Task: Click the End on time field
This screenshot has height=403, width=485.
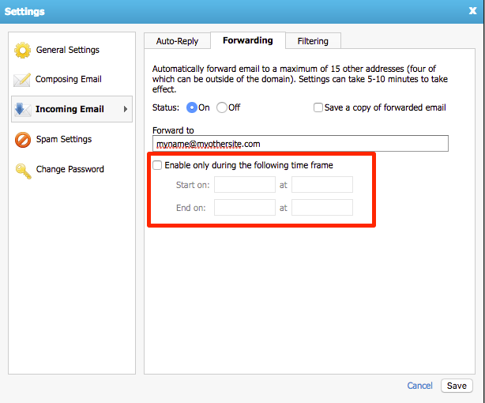Action: pyautogui.click(x=321, y=209)
